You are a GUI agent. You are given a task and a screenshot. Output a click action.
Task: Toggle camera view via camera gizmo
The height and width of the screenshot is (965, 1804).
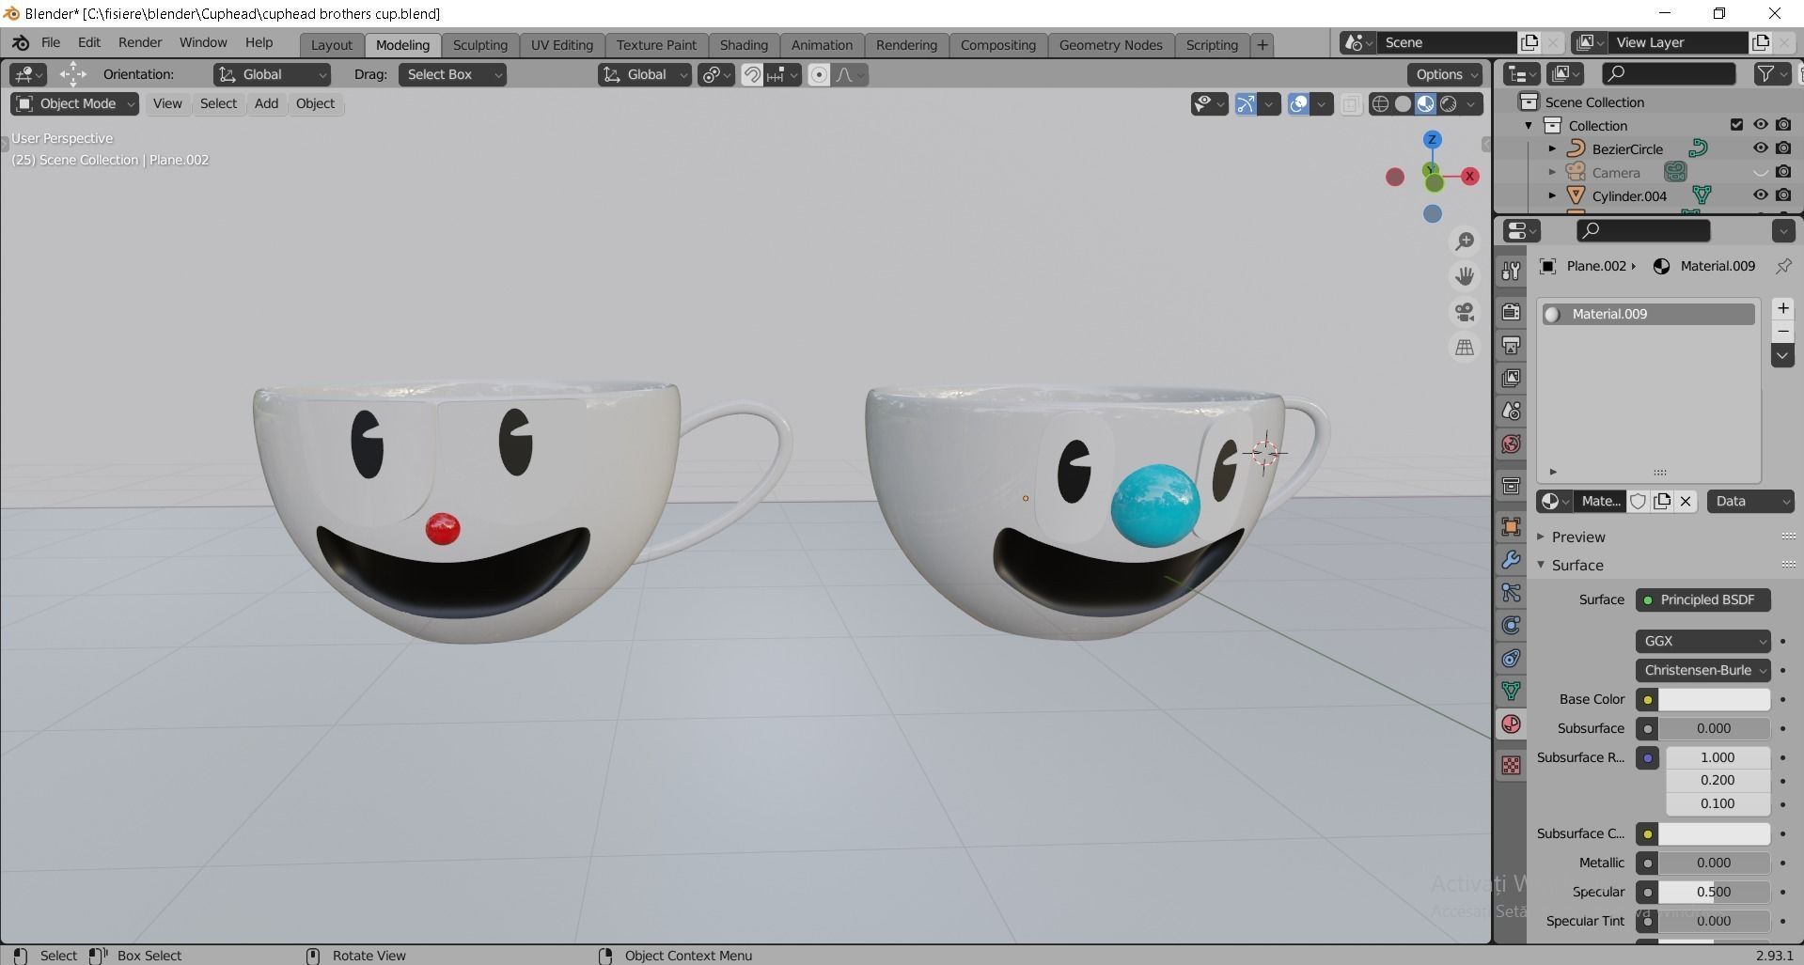(1465, 312)
